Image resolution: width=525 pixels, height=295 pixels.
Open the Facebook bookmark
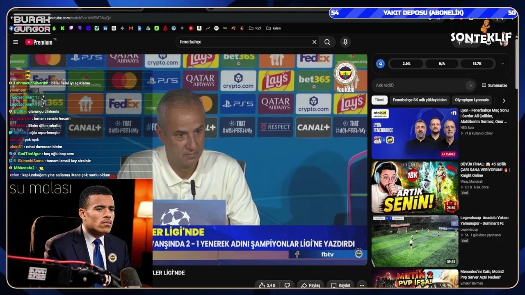(x=11, y=28)
